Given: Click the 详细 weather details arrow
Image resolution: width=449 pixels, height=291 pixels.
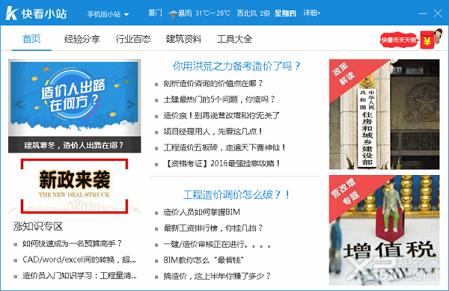Looking at the screenshot, I should (311, 13).
